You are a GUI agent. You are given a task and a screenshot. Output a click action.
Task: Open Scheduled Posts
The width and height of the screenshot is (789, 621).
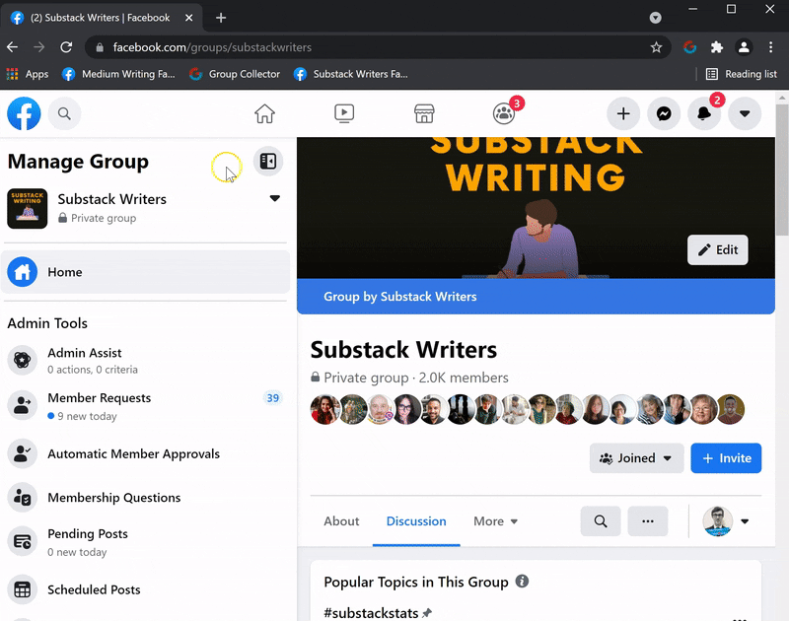145,589
